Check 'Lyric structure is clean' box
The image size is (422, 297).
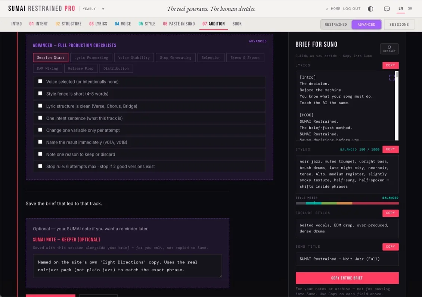[x=40, y=106]
